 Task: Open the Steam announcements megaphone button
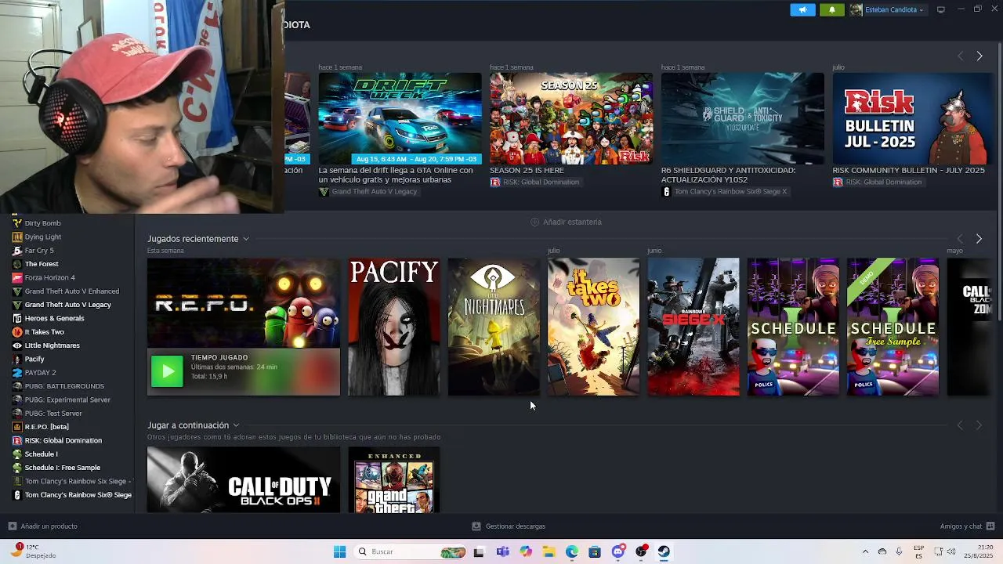[802, 9]
